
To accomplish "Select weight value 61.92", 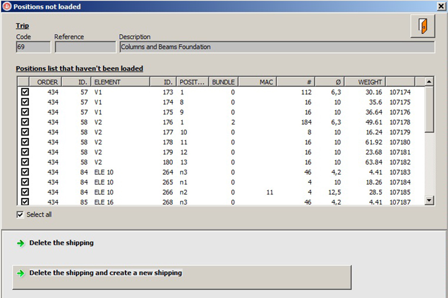I will pyautogui.click(x=374, y=142).
